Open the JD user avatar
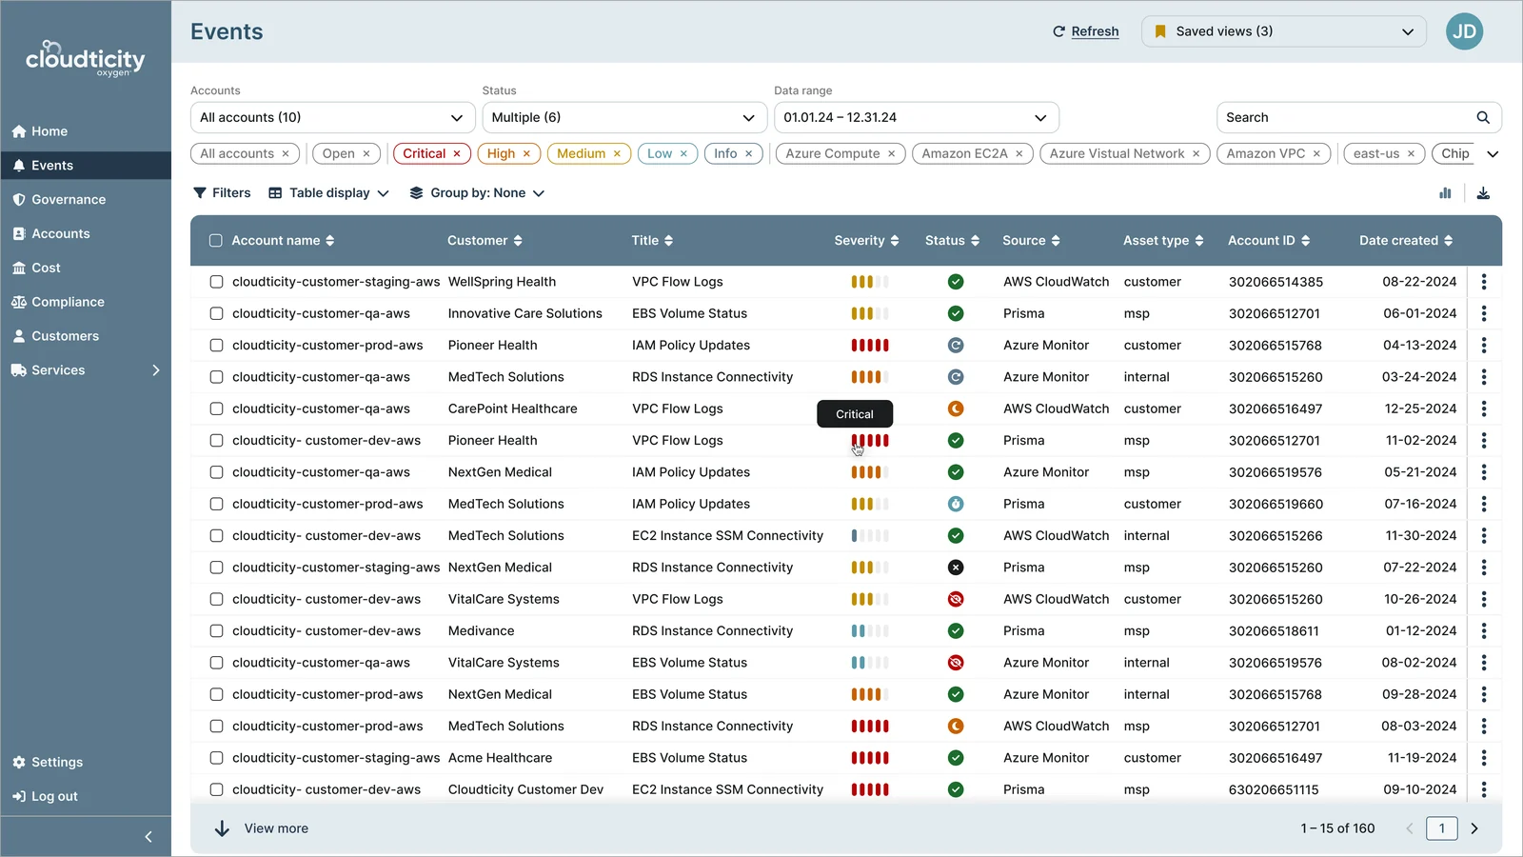The height and width of the screenshot is (857, 1523). (x=1464, y=31)
